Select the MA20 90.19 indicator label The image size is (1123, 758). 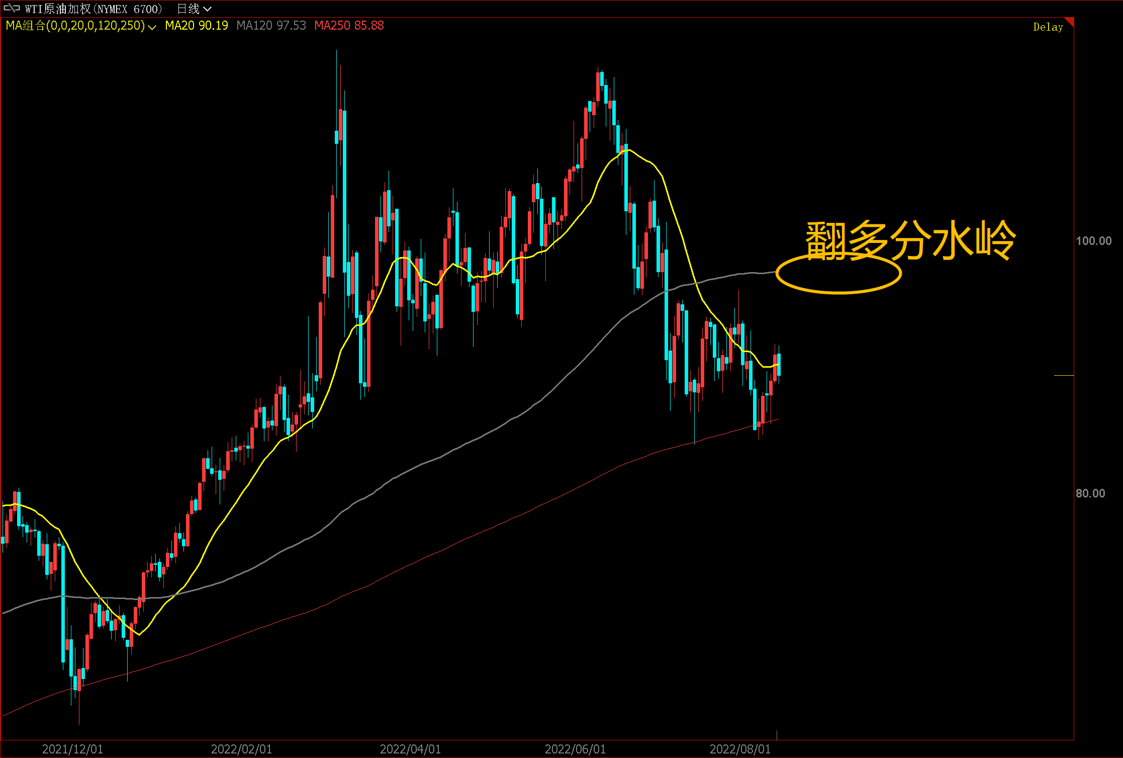(196, 26)
